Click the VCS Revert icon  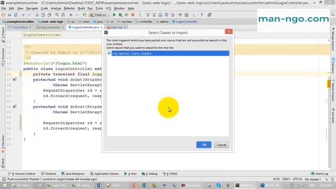tap(173, 15)
